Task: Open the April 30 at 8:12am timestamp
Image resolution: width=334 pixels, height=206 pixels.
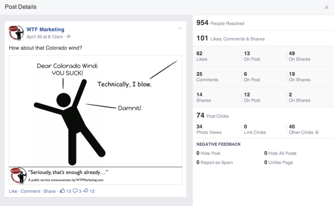Action: pos(45,37)
